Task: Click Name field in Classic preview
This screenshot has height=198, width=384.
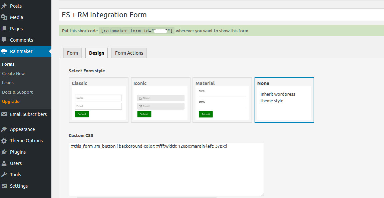Action: (x=98, y=98)
